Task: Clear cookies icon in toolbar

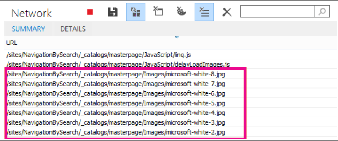Action: 181,12
